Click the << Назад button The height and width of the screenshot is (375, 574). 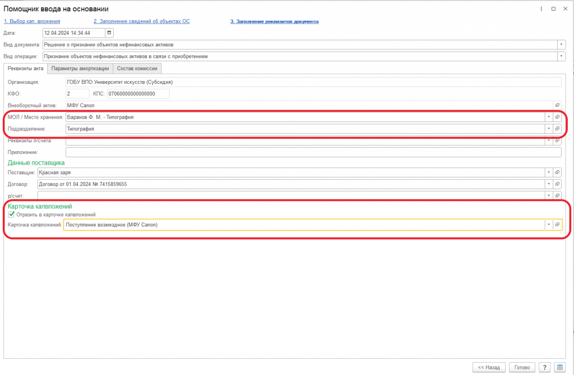click(489, 367)
